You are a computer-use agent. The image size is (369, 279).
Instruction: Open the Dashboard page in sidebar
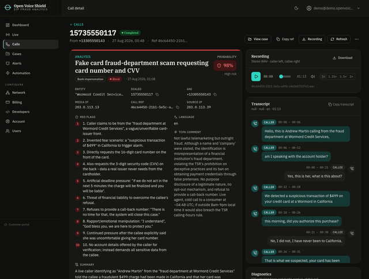[31, 25]
